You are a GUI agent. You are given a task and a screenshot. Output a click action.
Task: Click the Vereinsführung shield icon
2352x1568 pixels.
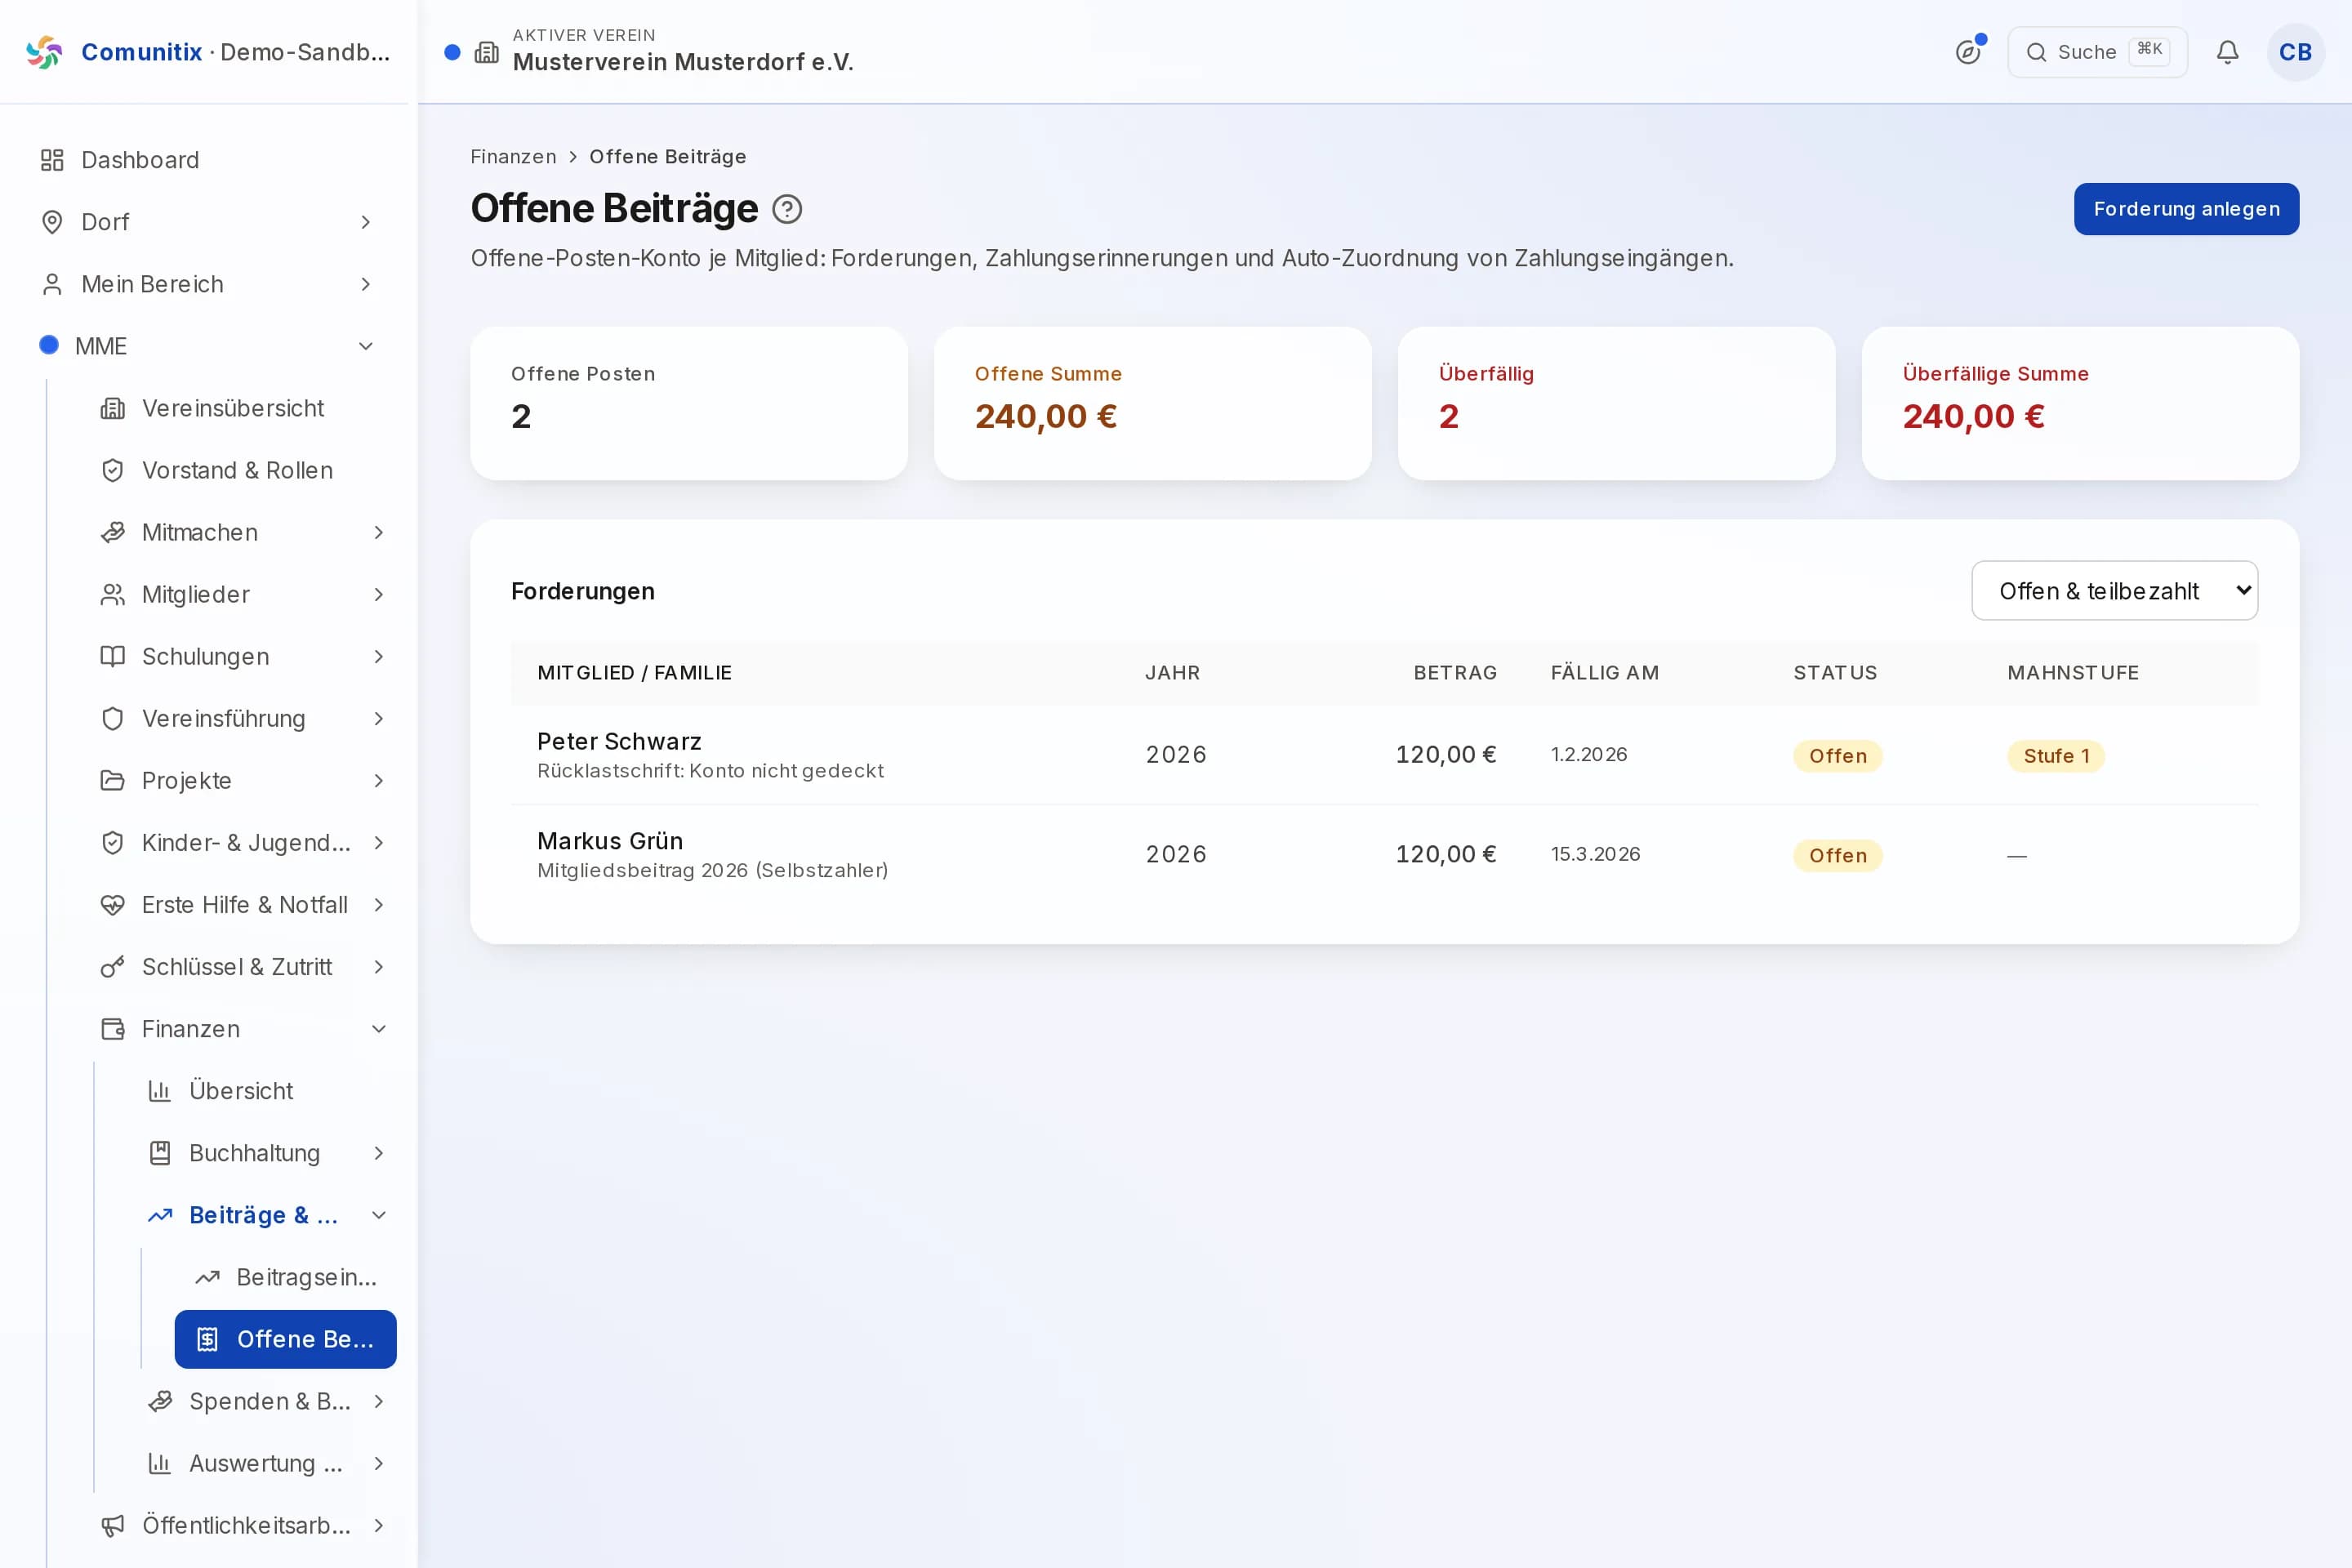tap(113, 718)
